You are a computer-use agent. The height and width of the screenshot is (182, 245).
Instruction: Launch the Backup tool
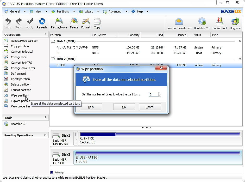click(219, 23)
